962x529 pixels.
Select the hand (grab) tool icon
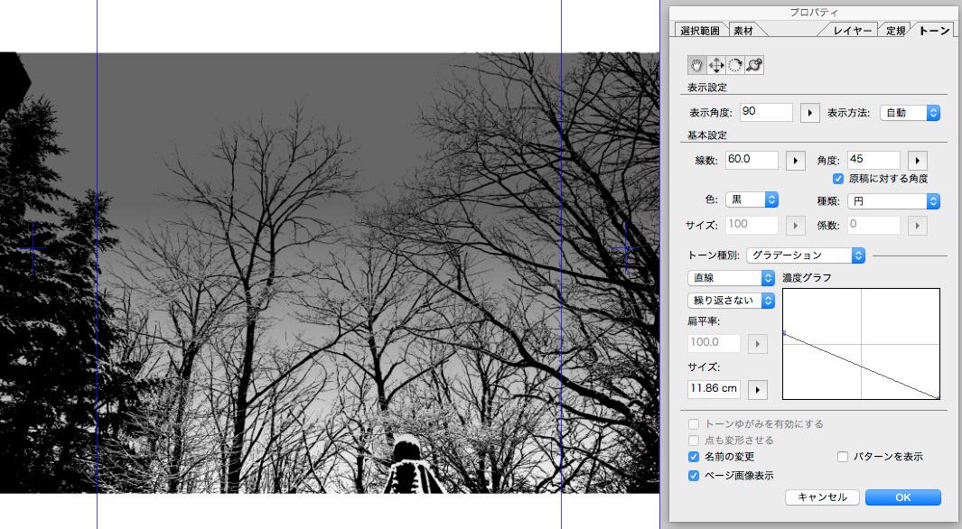pos(696,65)
